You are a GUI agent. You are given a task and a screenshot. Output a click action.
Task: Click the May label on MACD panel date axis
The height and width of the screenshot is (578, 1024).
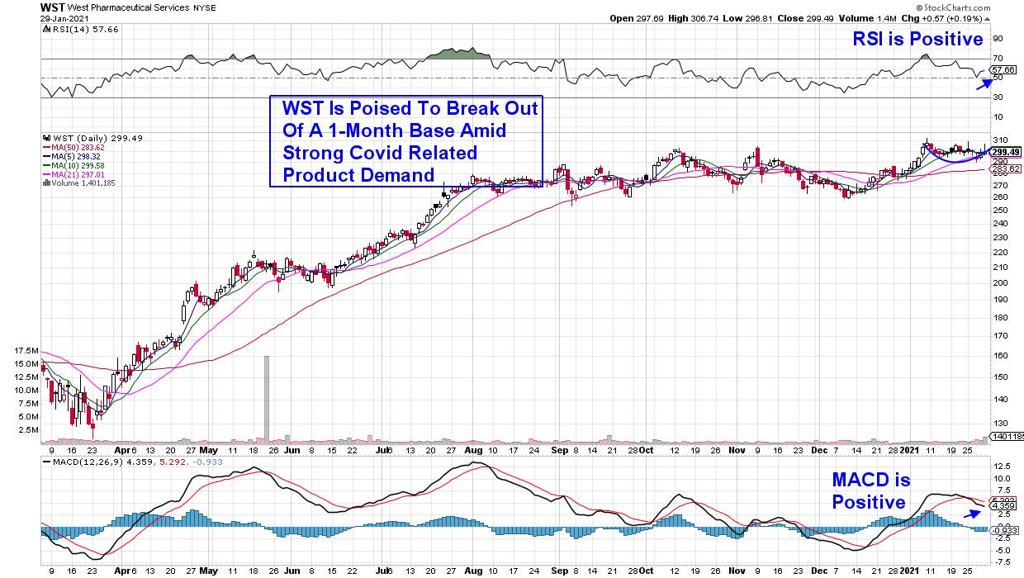click(x=208, y=571)
